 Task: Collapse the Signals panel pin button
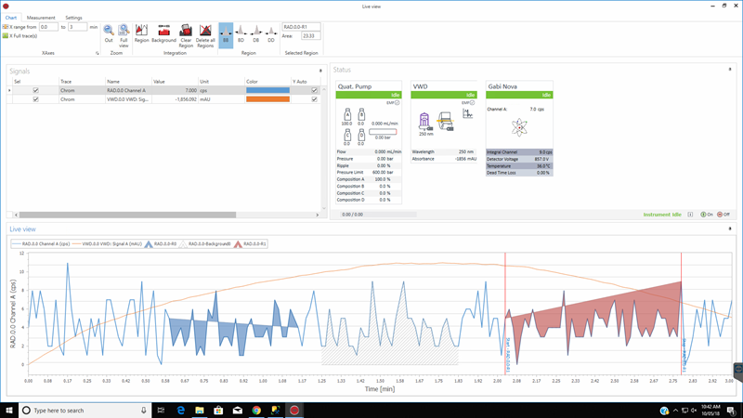coord(320,71)
